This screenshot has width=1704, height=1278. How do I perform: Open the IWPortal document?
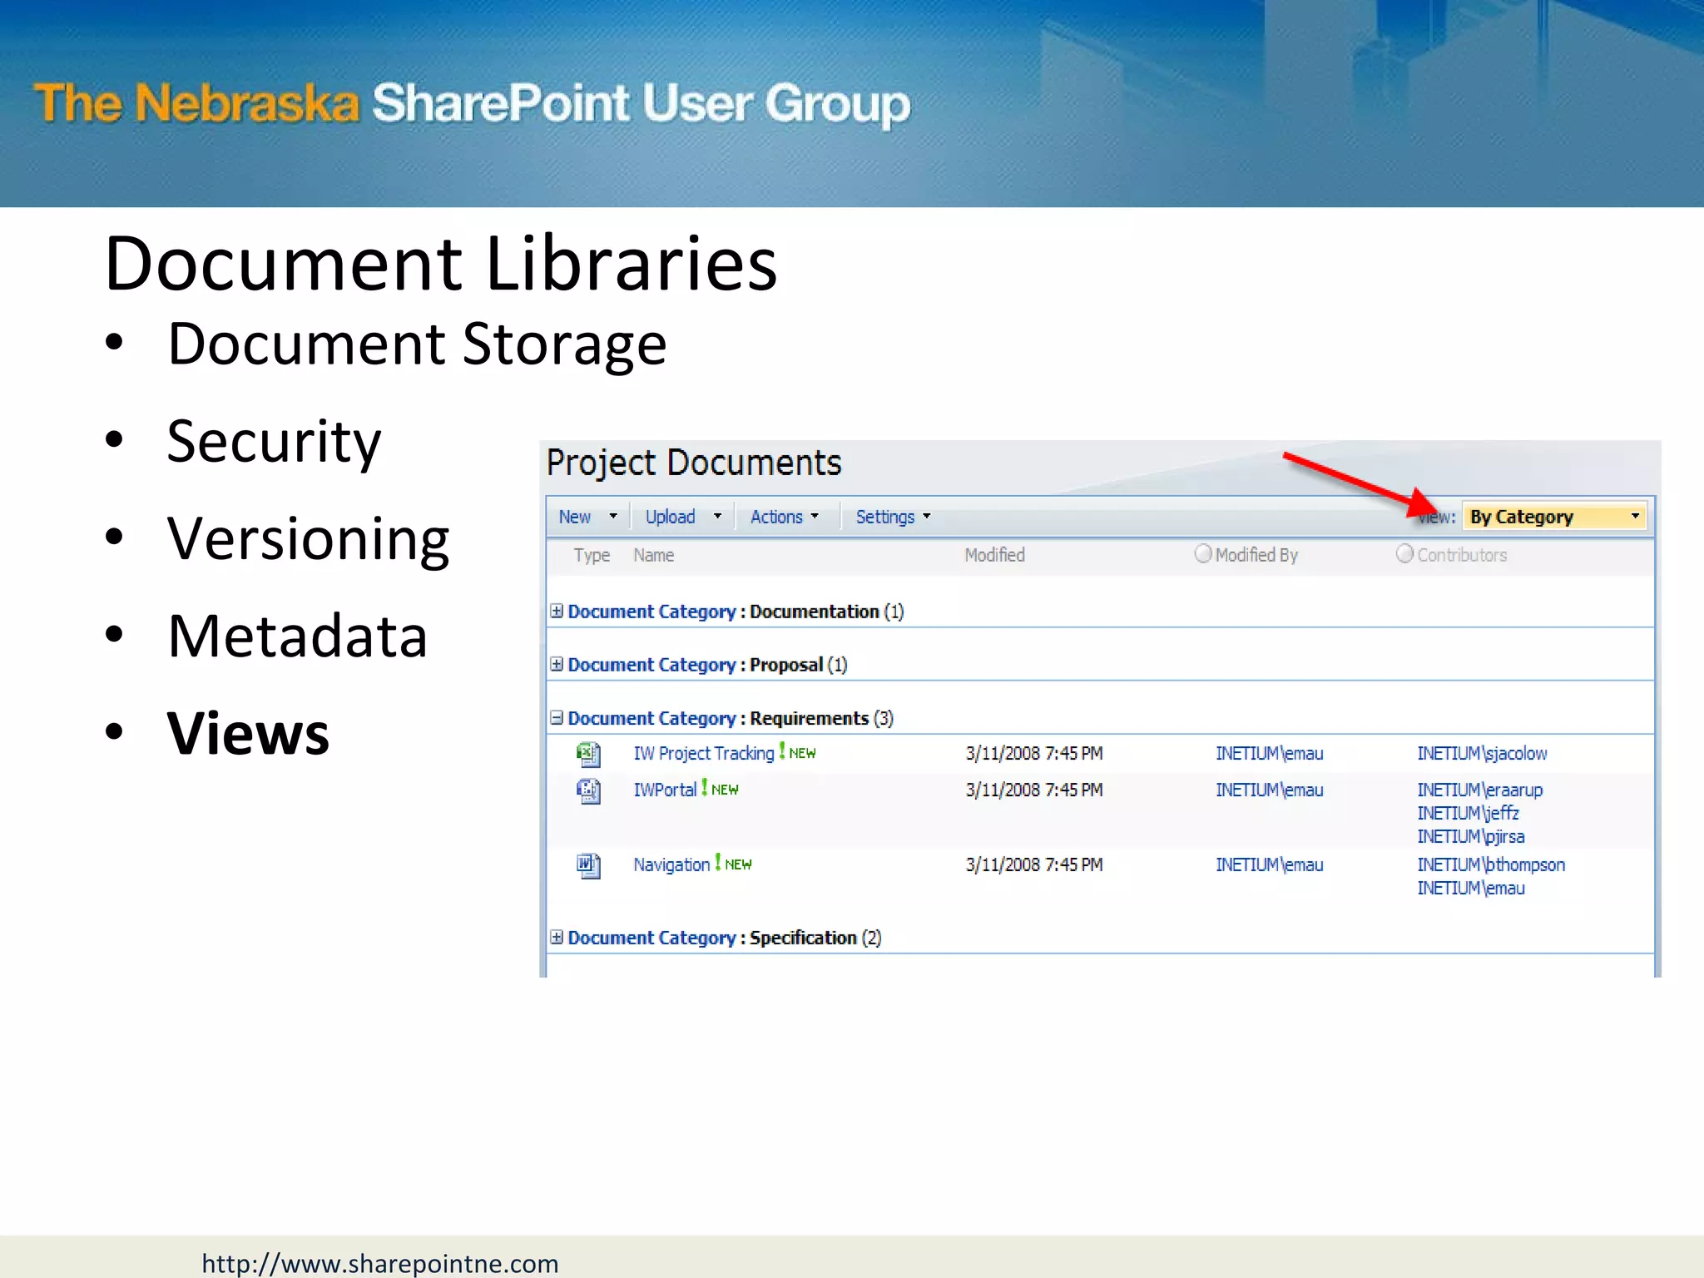click(665, 790)
